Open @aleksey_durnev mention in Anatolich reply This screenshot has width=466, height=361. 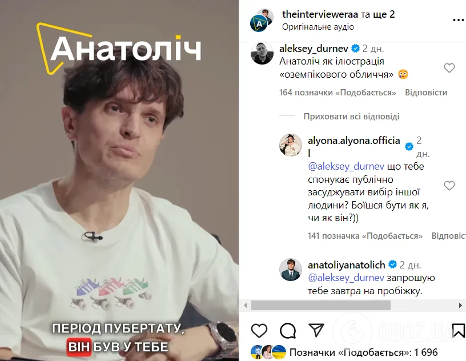click(346, 278)
